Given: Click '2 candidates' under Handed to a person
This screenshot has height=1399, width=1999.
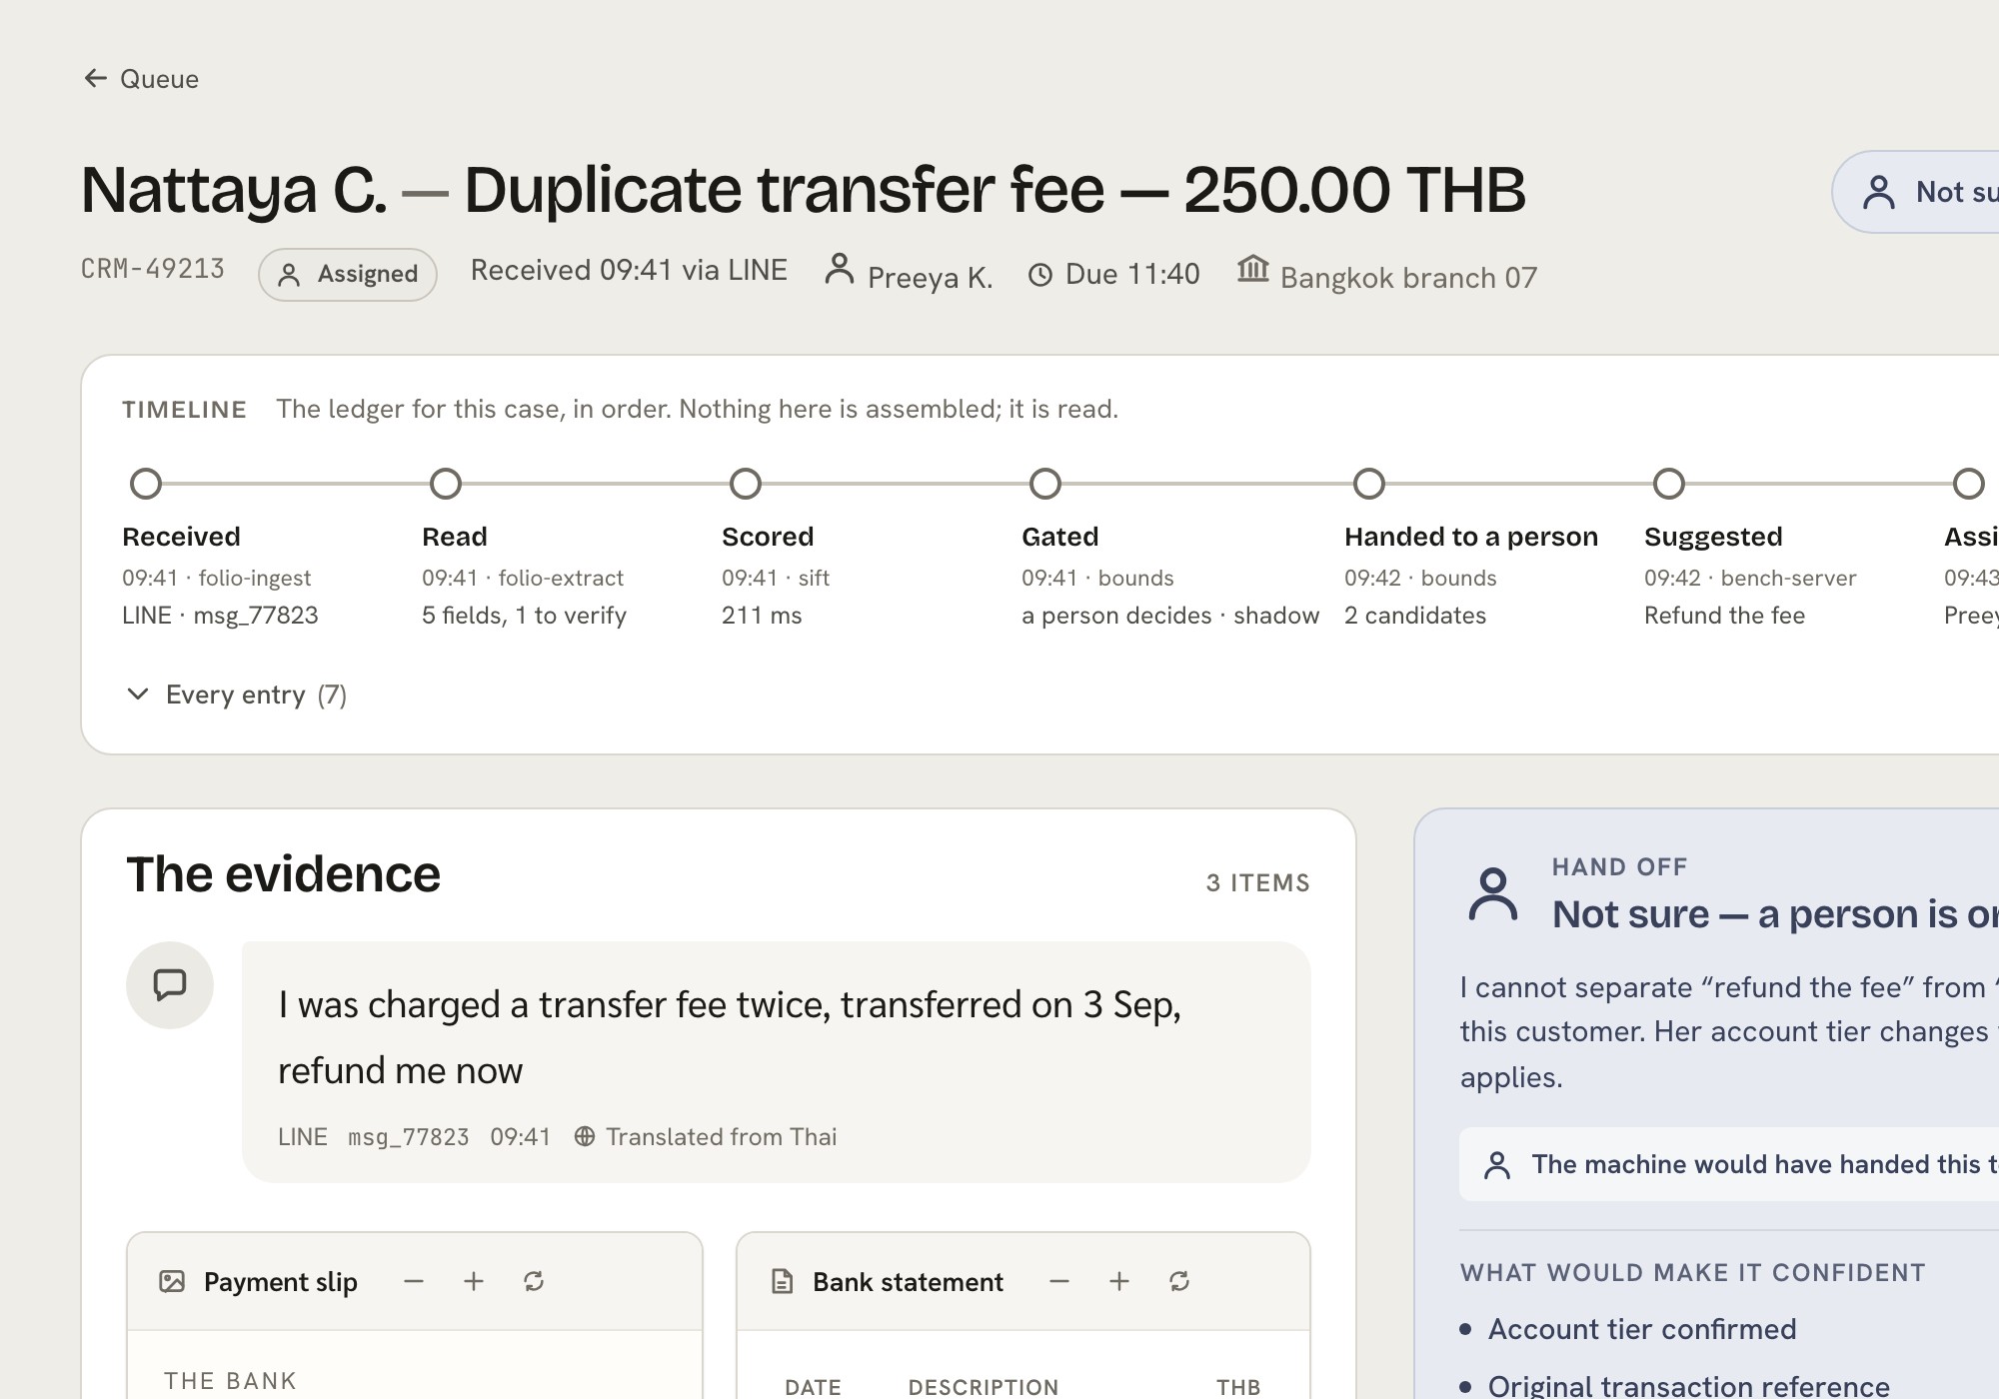Looking at the screenshot, I should pyautogui.click(x=1415, y=616).
